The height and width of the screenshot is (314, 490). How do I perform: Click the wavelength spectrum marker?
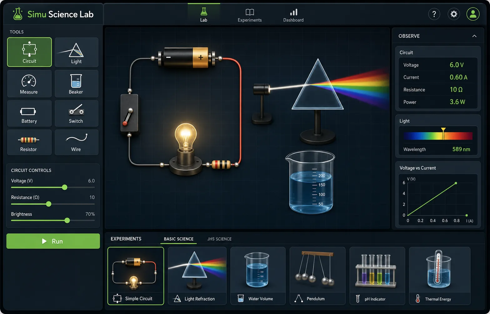click(443, 133)
